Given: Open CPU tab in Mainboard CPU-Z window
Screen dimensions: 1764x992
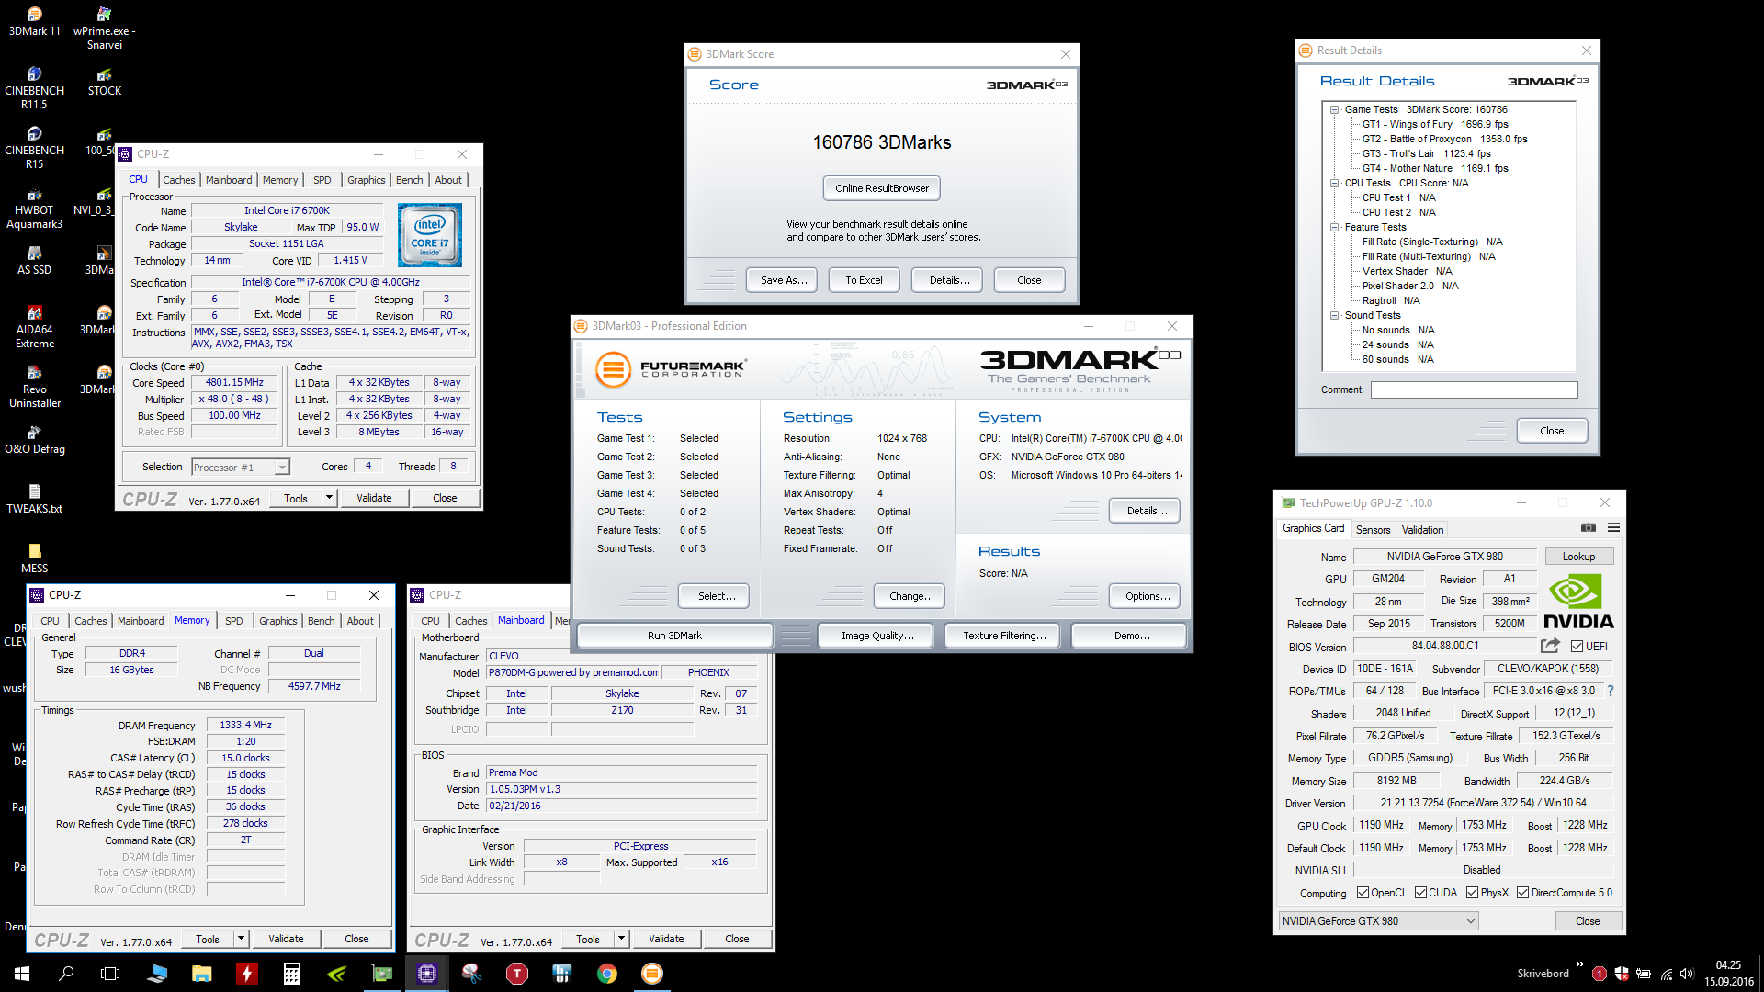Looking at the screenshot, I should [x=430, y=621].
